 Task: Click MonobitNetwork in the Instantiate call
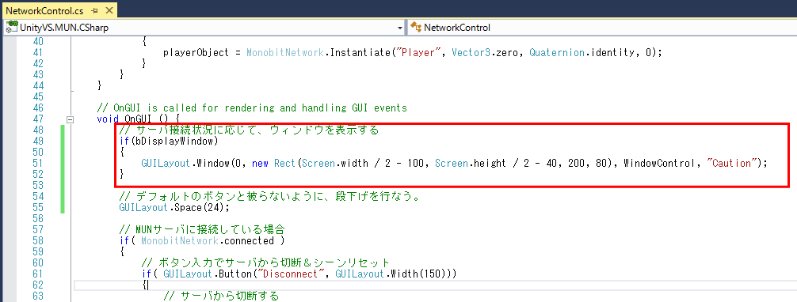pyautogui.click(x=285, y=53)
